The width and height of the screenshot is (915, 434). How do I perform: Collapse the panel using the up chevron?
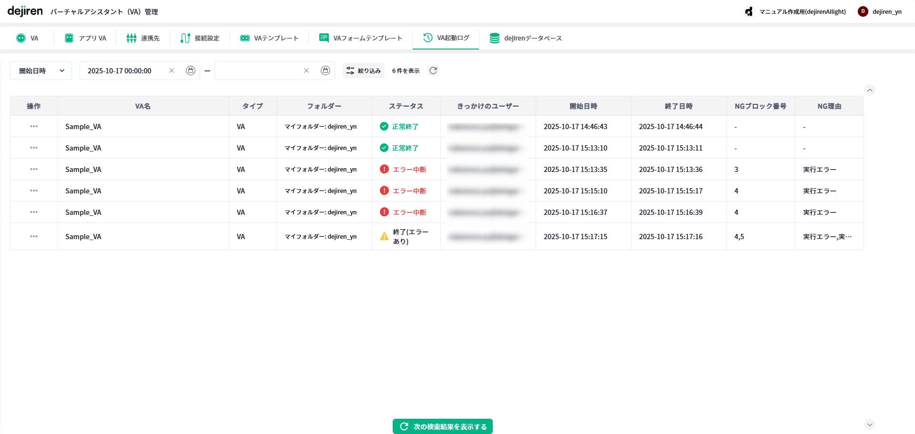870,90
